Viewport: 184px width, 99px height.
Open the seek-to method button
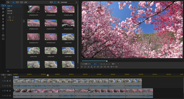[x=91, y=67]
